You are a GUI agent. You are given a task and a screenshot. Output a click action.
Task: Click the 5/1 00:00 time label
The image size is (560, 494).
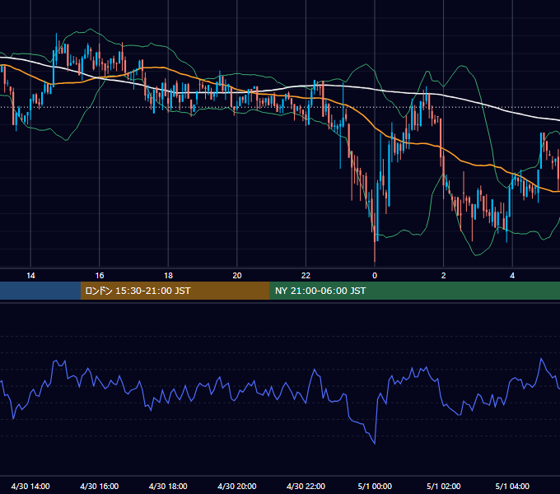(375, 486)
